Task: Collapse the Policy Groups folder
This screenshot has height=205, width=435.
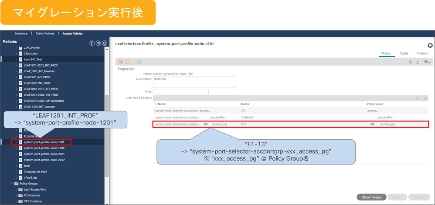Action: pyautogui.click(x=12, y=184)
